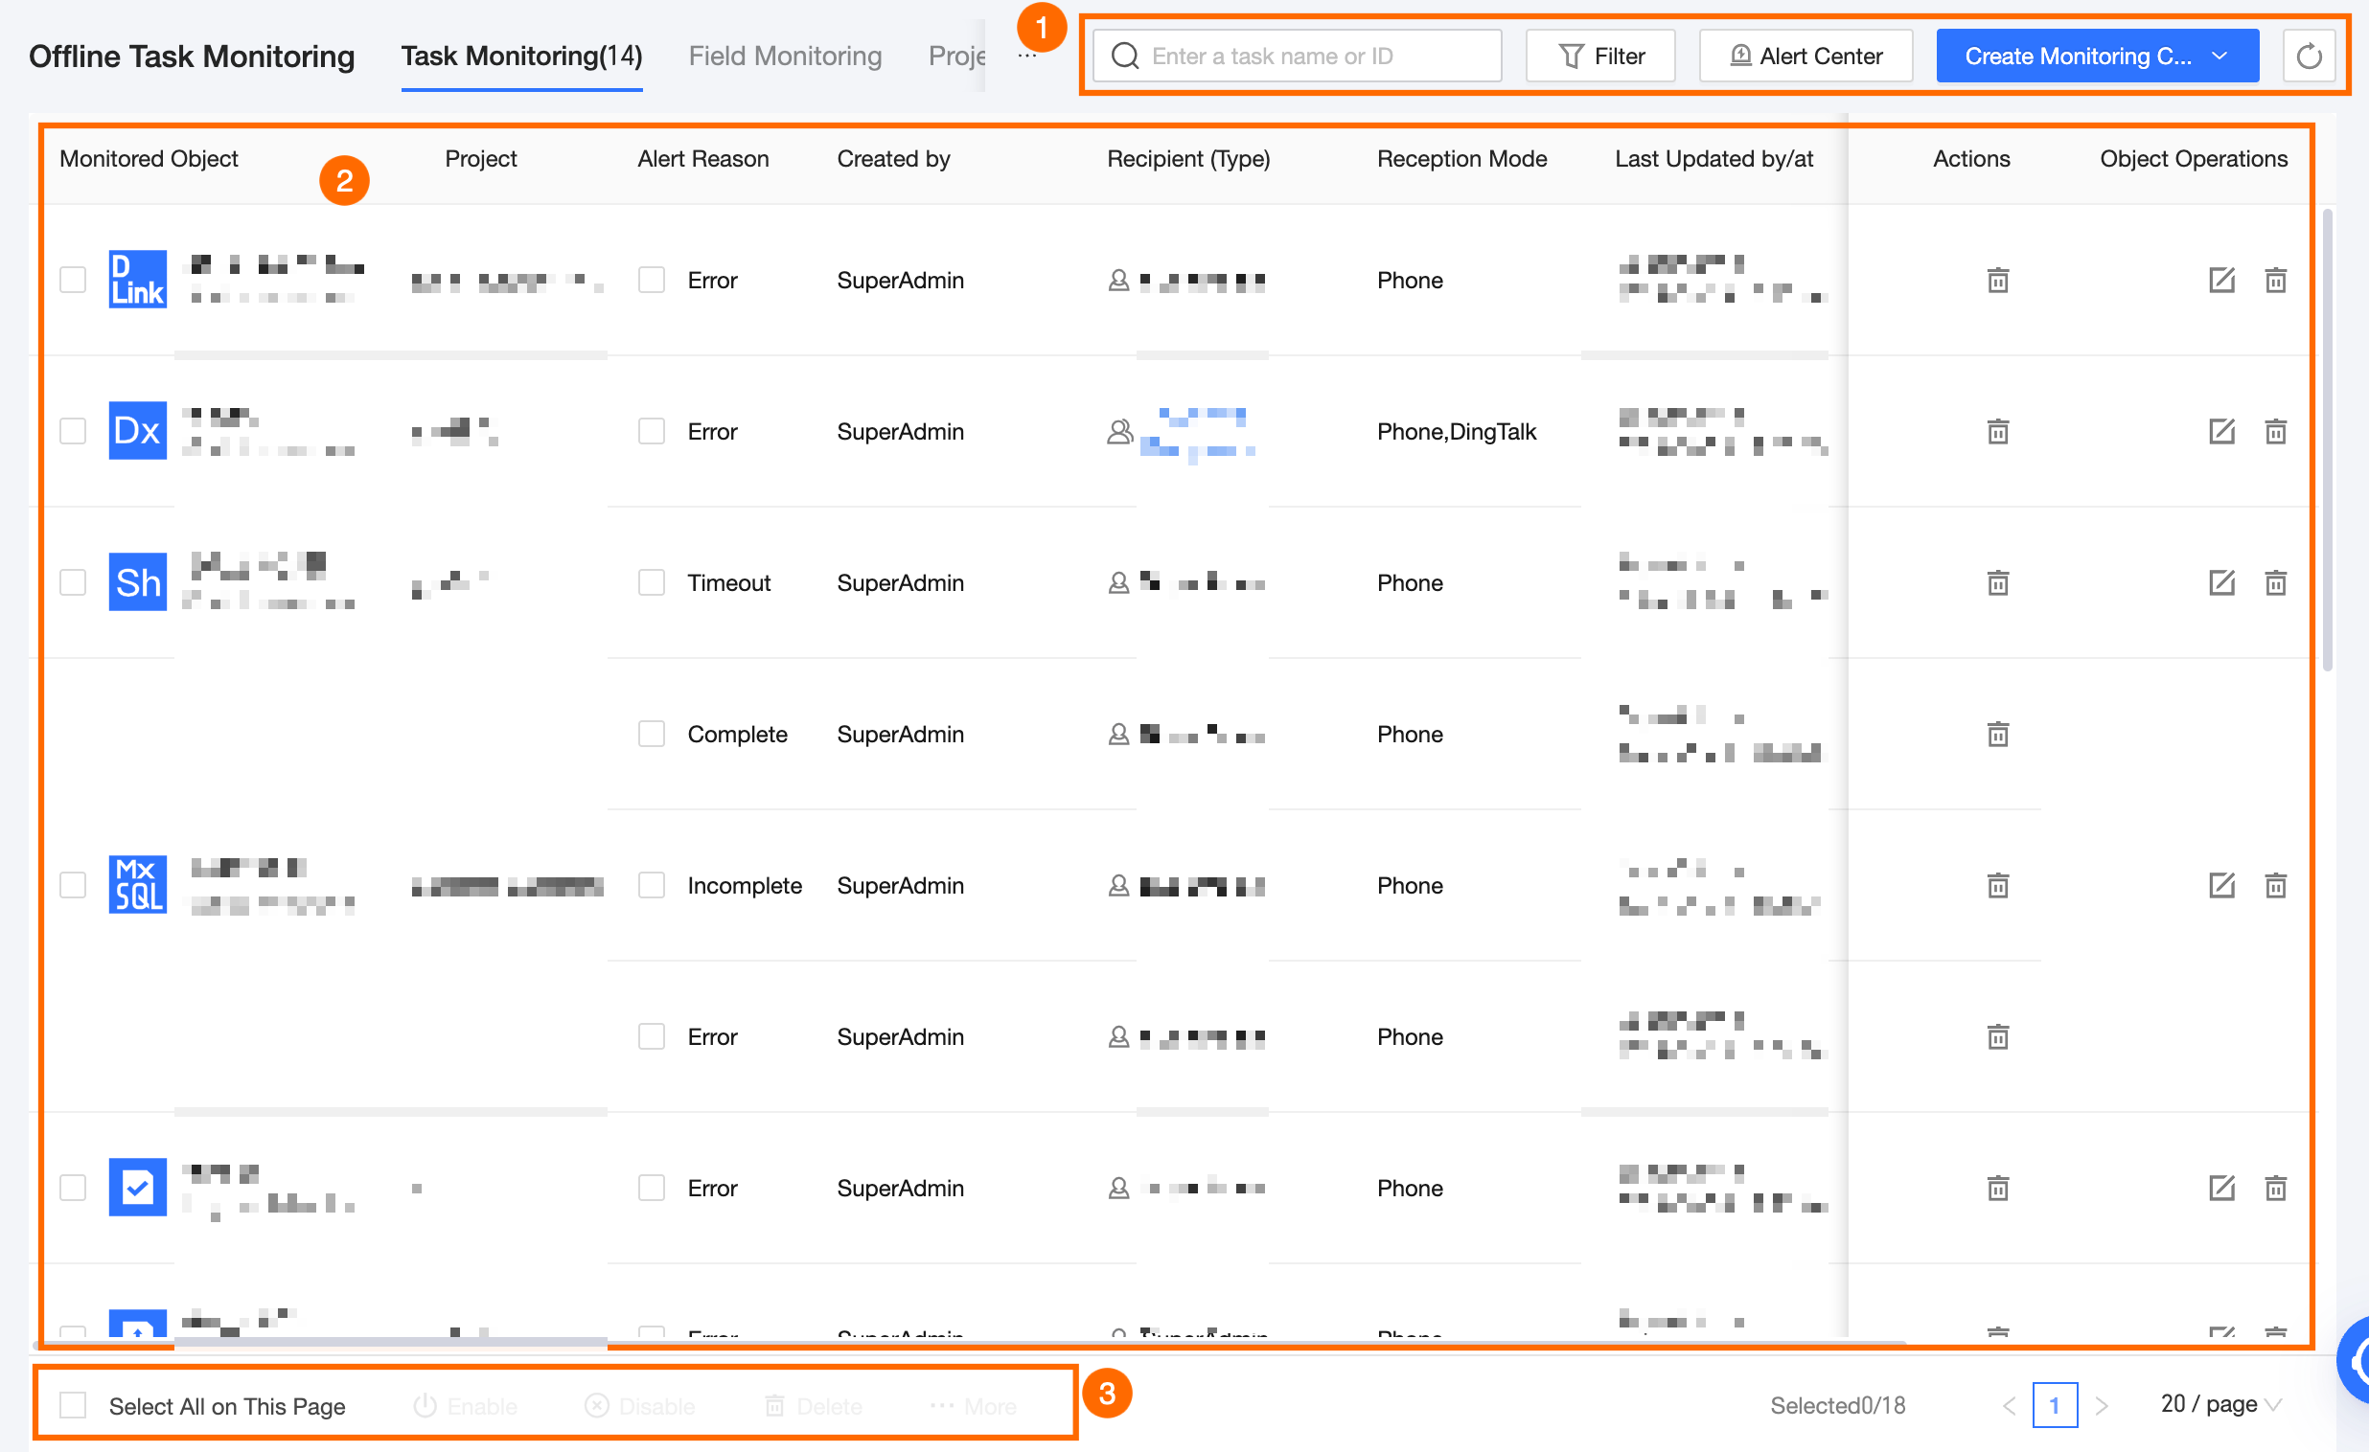Open the 20 / page size dropdown
Image resolution: width=2369 pixels, height=1452 pixels.
[2219, 1404]
